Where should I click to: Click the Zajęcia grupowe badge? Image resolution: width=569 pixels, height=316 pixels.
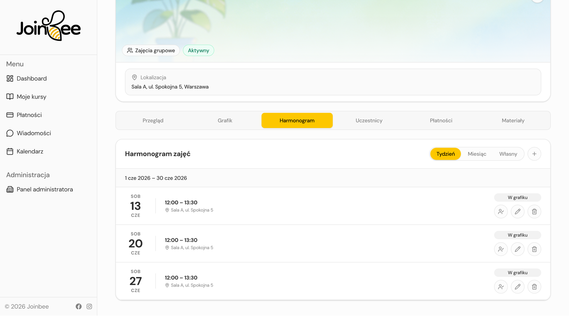coord(151,50)
